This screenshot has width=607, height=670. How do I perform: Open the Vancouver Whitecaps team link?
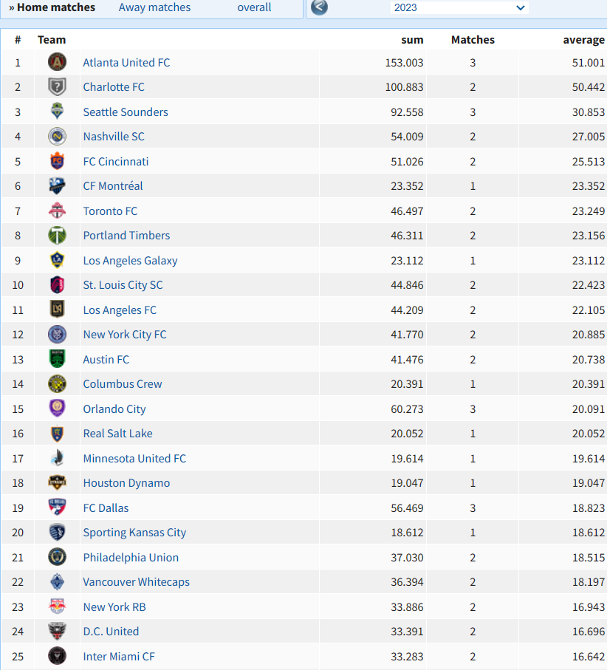(137, 582)
